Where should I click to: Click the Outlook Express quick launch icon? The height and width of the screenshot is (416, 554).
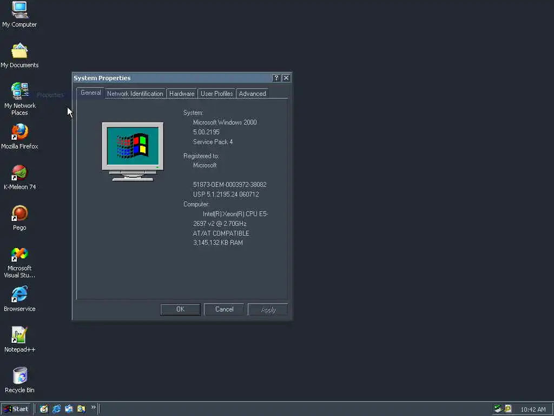[x=69, y=409]
